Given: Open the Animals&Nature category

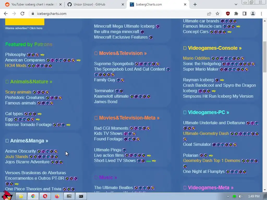Looking at the screenshot, I should pos(29,82).
